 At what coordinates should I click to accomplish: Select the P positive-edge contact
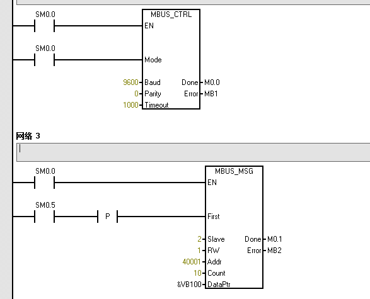click(x=108, y=217)
